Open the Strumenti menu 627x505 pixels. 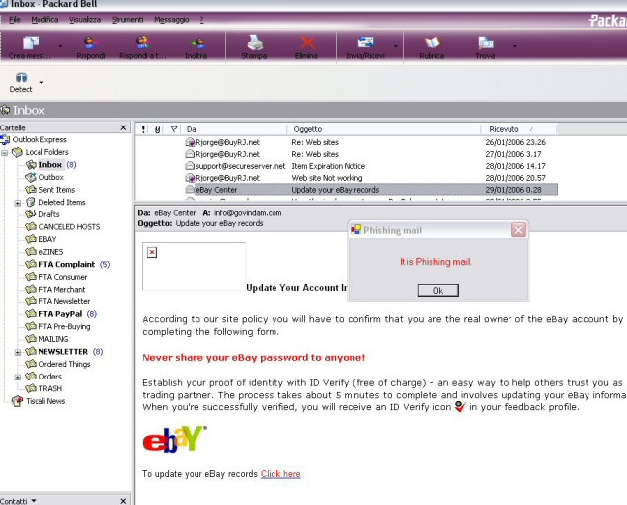coord(127,20)
